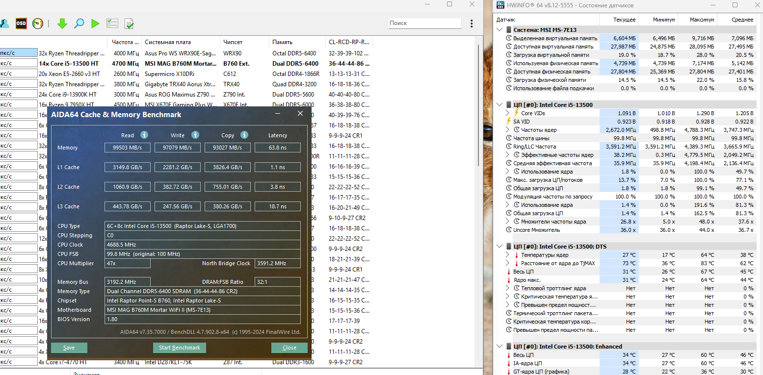Select the Выделенная виртуальная память row
This screenshot has height=375, width=763.
point(626,38)
